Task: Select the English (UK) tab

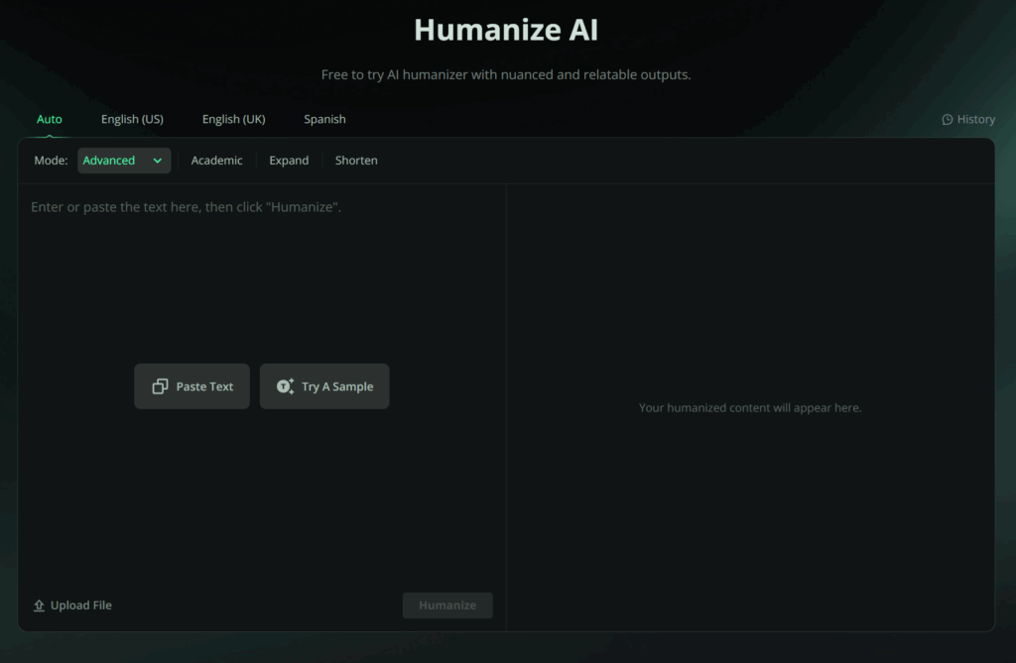Action: point(233,119)
